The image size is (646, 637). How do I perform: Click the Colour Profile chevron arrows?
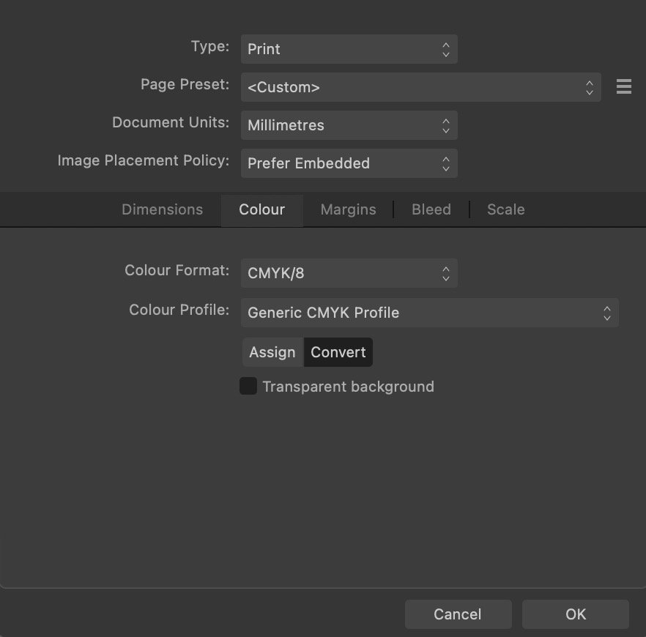point(607,313)
